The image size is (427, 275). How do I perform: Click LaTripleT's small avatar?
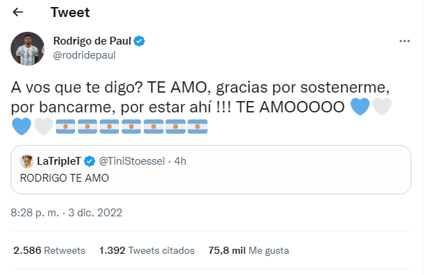coord(27,161)
